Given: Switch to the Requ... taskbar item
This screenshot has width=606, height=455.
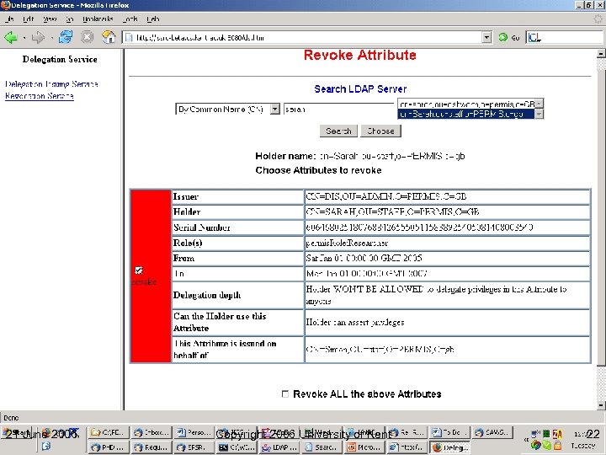Looking at the screenshot, I should (151, 447).
